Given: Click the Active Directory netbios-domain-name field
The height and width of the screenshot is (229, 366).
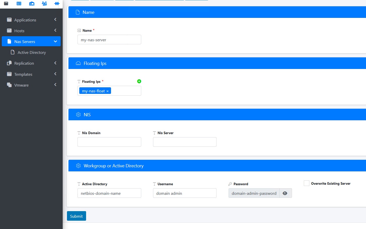Looking at the screenshot, I should (x=109, y=193).
